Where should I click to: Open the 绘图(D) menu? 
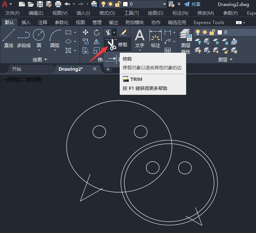pos(156,13)
